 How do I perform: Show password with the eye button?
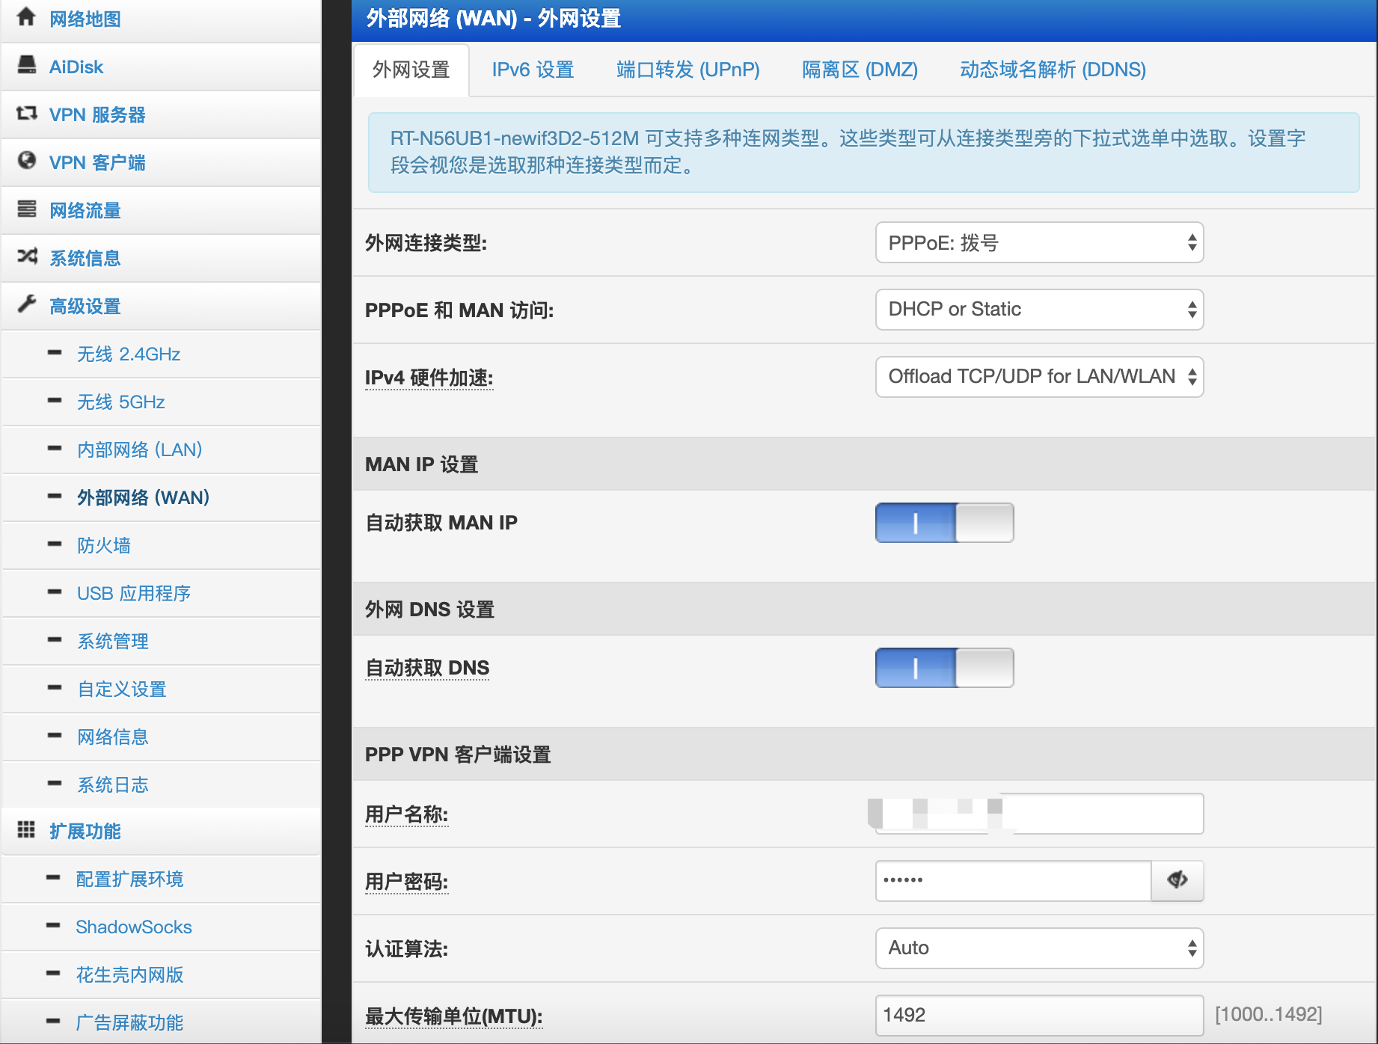tap(1177, 880)
